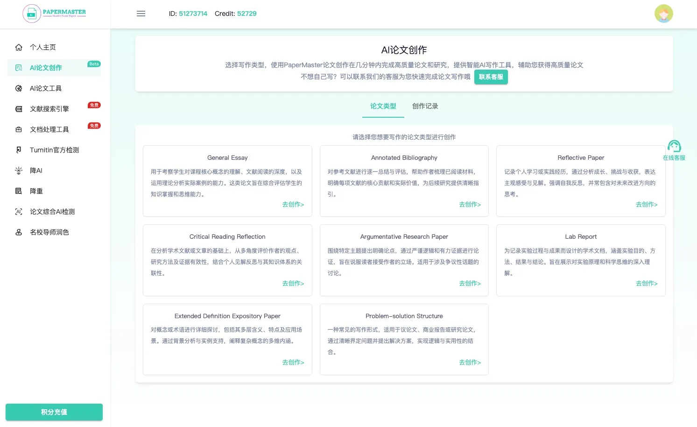Open 论文综合AI检测 in the sidebar
This screenshot has width=697, height=427.
(52, 212)
